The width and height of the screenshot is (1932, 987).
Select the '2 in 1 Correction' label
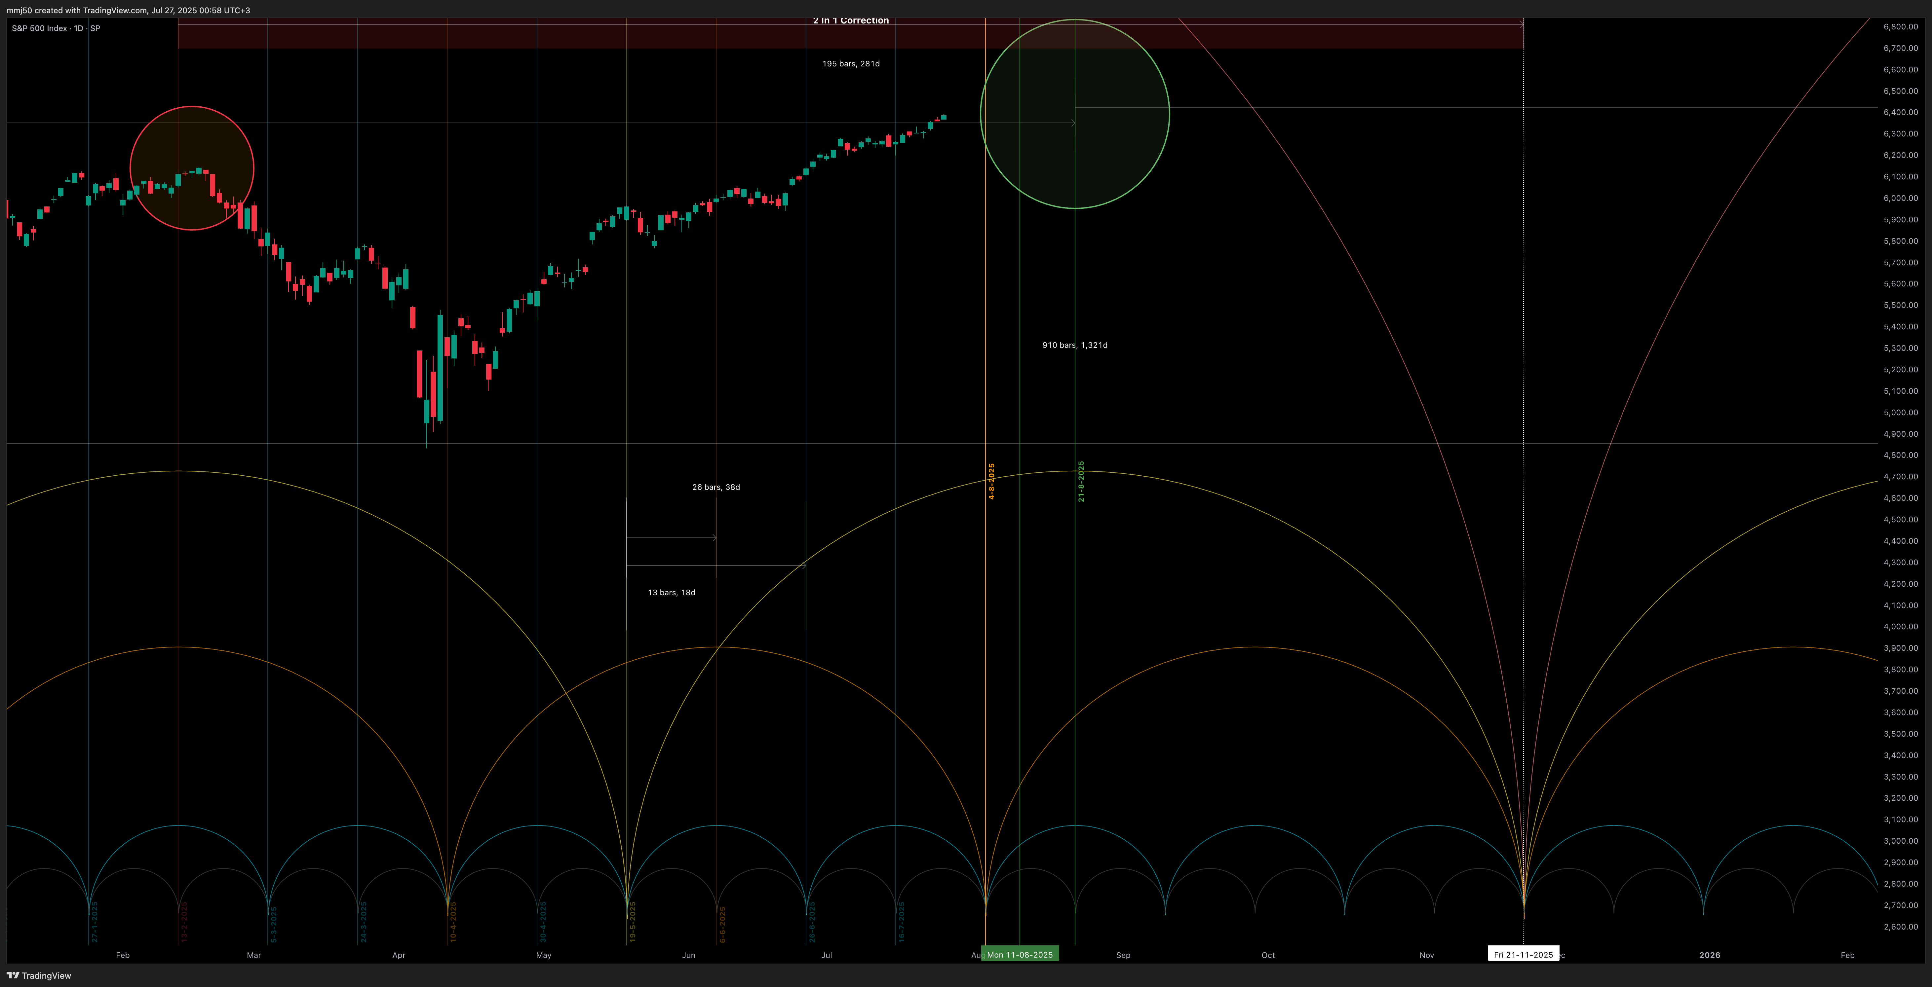[851, 21]
